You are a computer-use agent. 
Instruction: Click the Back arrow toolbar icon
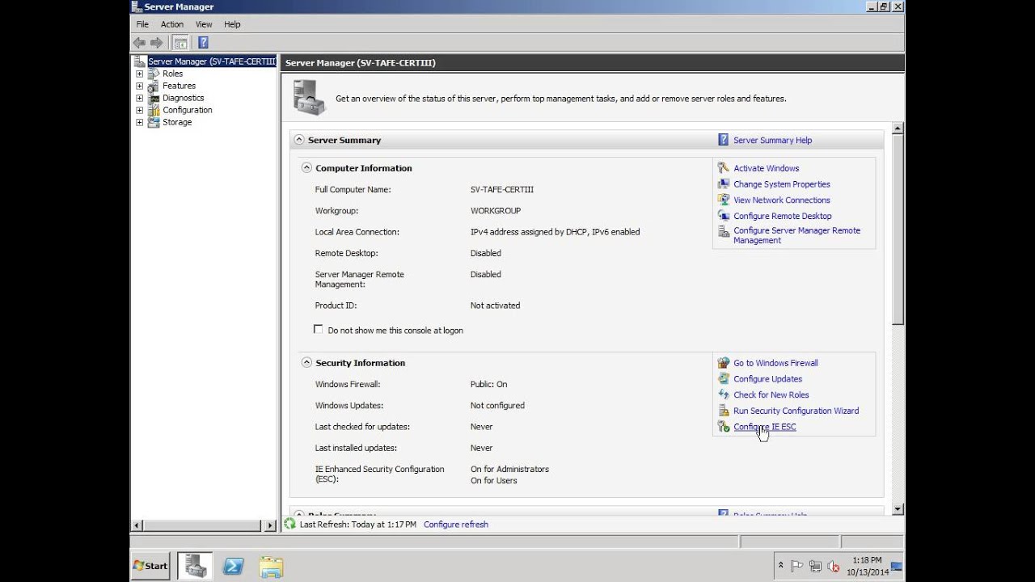(x=139, y=43)
